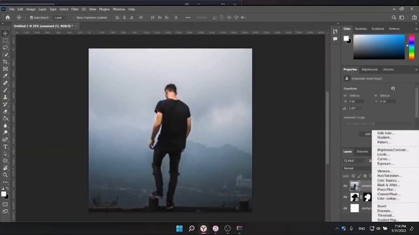Select the Brush tool
Viewport: 419px width, 235px height.
coord(5,90)
